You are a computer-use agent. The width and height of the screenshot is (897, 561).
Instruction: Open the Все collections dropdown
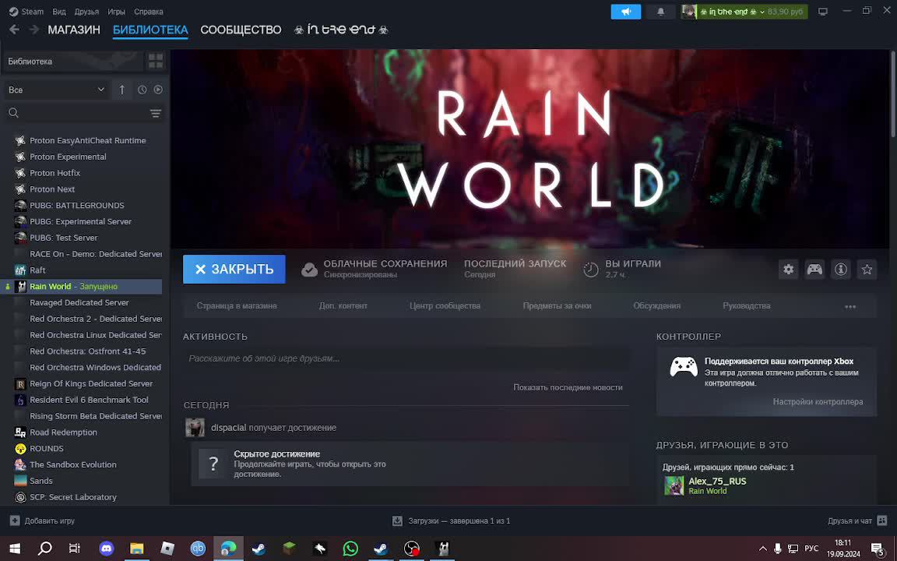56,90
